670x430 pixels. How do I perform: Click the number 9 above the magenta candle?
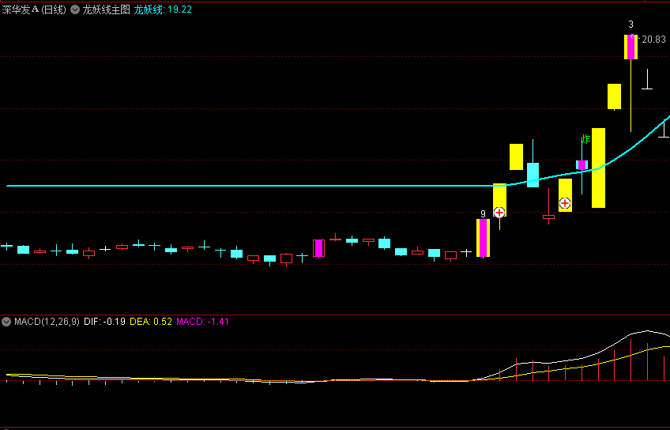(483, 214)
